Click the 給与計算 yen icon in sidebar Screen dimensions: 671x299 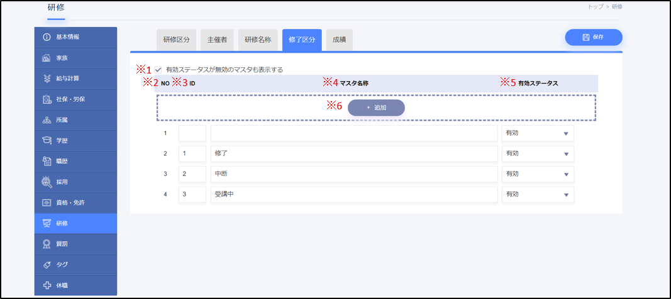[x=47, y=79]
